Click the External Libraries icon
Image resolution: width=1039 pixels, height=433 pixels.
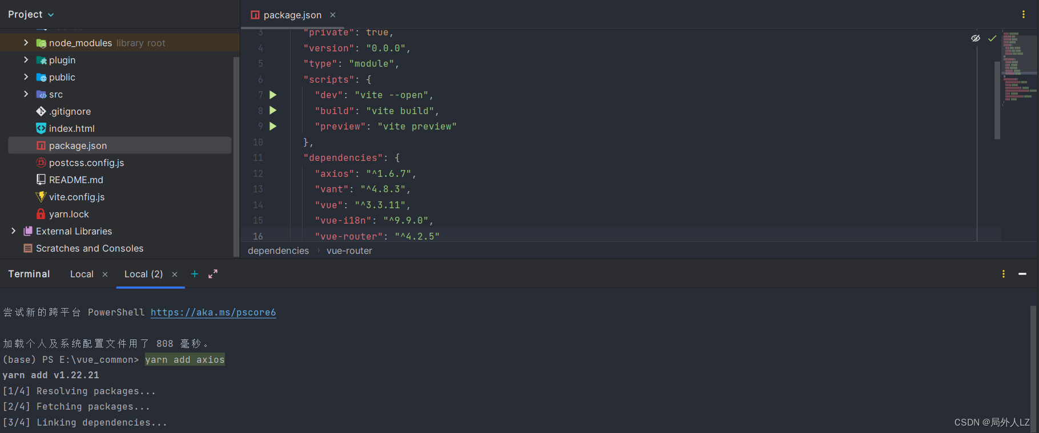pyautogui.click(x=28, y=231)
